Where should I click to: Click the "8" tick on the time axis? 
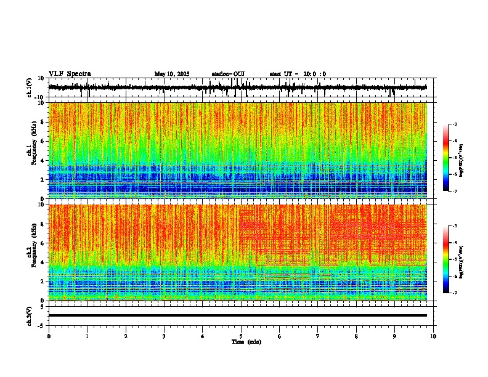(356, 336)
